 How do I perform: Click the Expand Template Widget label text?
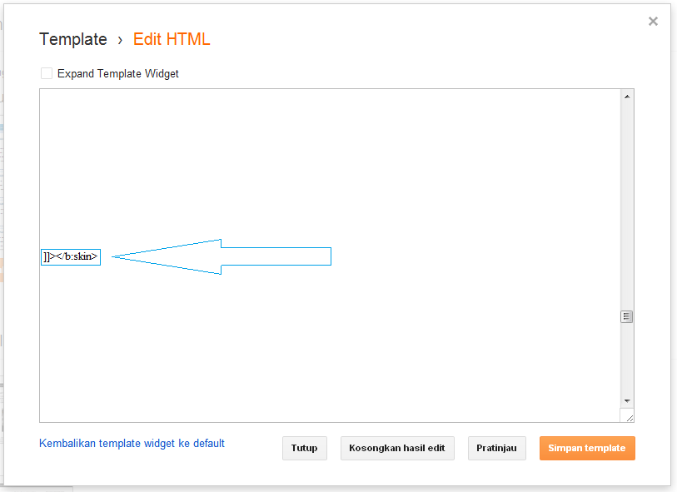tap(117, 73)
